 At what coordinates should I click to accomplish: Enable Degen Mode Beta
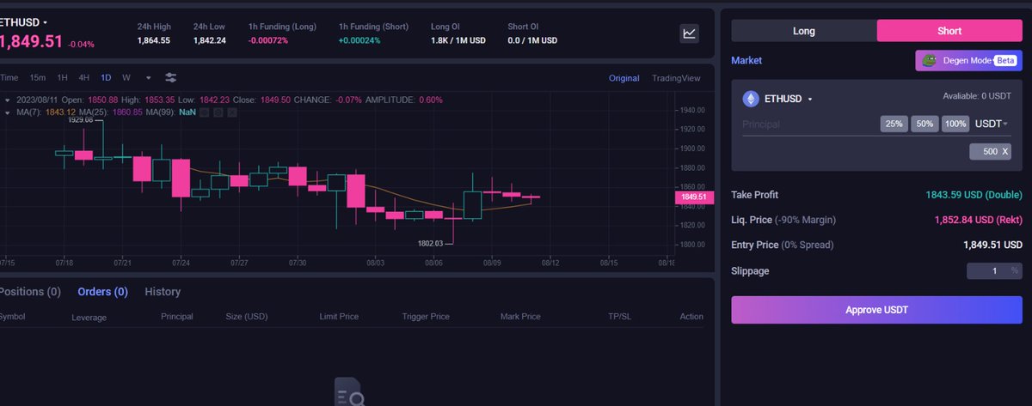(968, 61)
